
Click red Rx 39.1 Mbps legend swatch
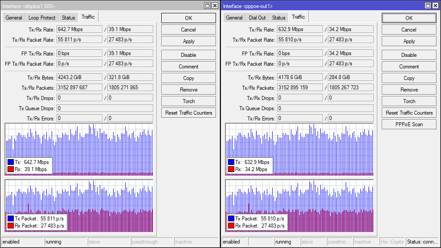[x=11, y=169]
